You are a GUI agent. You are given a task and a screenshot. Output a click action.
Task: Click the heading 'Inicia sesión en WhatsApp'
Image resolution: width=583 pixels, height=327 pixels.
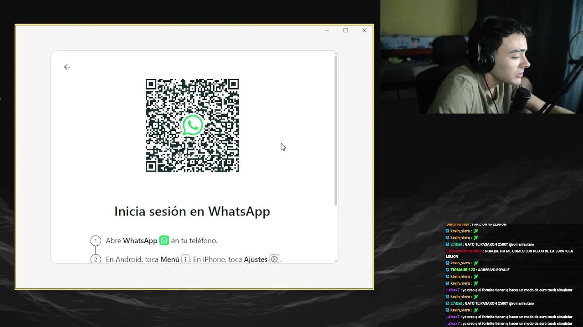[192, 211]
